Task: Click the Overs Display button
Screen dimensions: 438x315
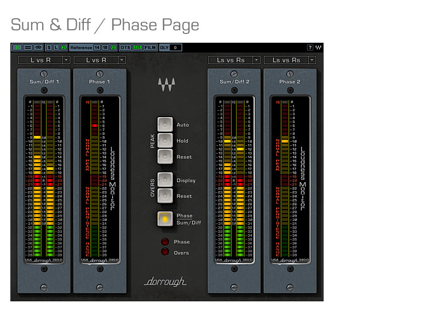Action: coord(165,180)
